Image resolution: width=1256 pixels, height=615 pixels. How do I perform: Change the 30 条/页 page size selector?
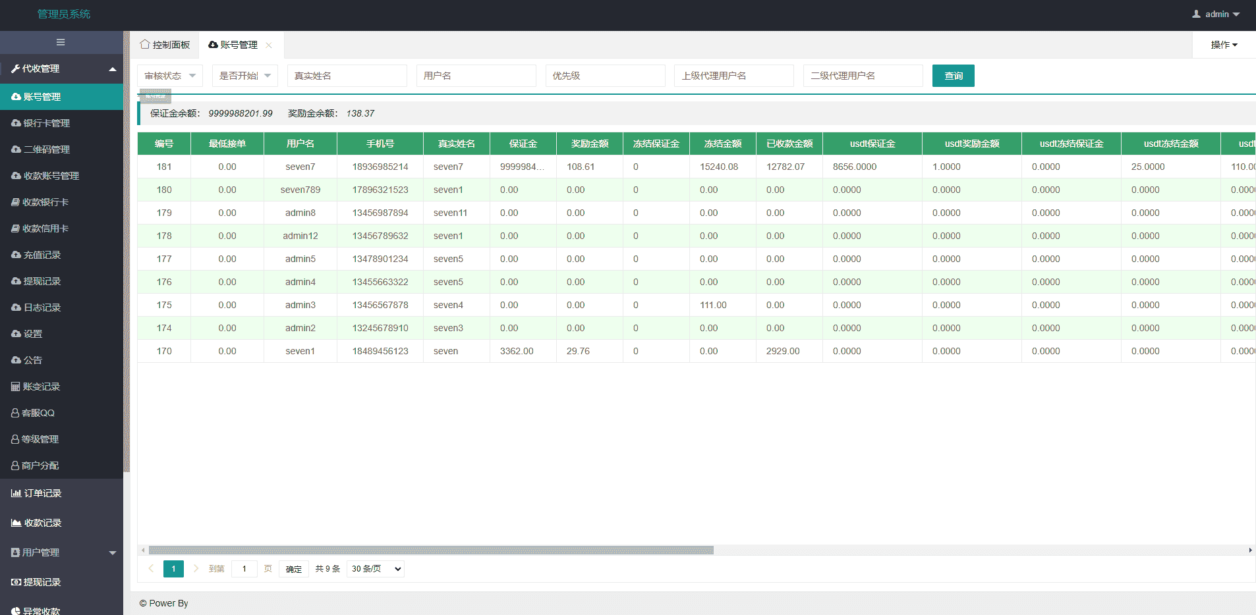(376, 569)
